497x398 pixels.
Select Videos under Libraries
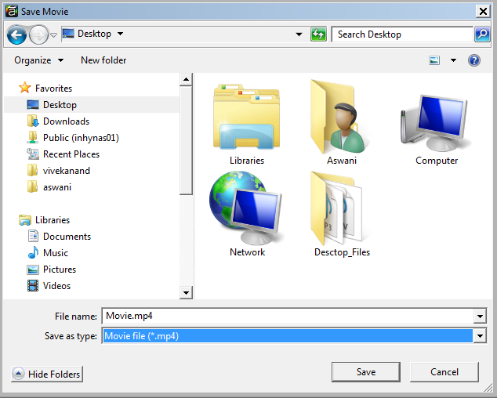coord(56,286)
